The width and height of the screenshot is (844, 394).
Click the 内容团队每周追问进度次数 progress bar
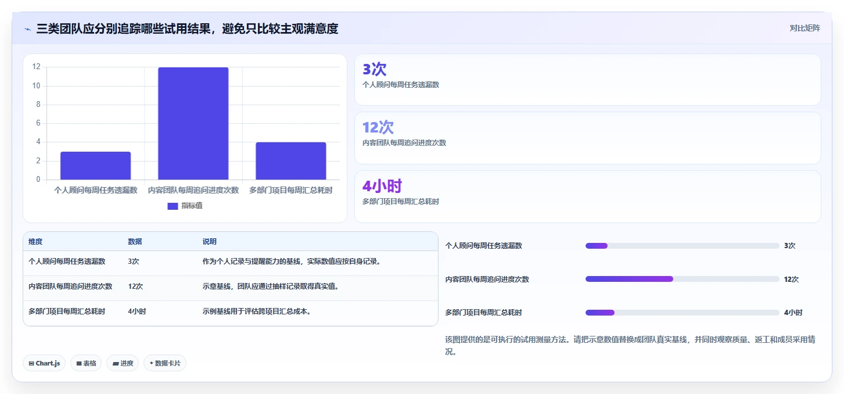683,279
